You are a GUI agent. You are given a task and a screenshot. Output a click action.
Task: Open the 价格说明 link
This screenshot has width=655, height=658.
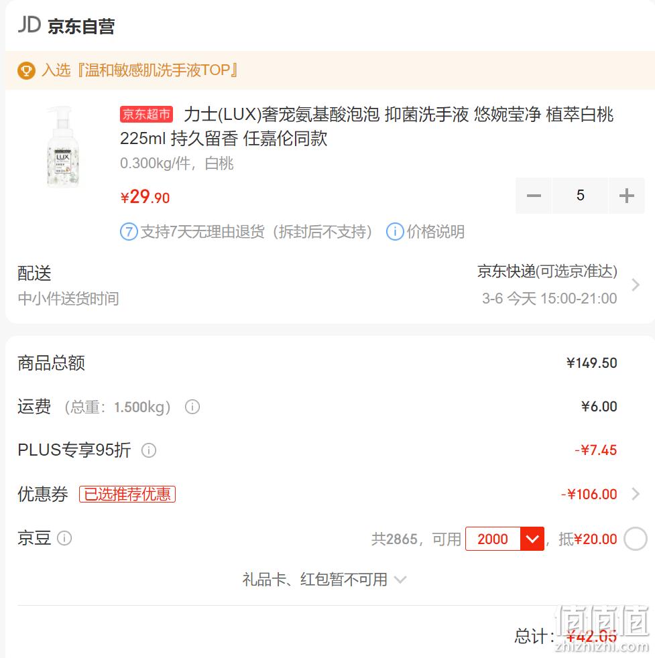tap(435, 232)
